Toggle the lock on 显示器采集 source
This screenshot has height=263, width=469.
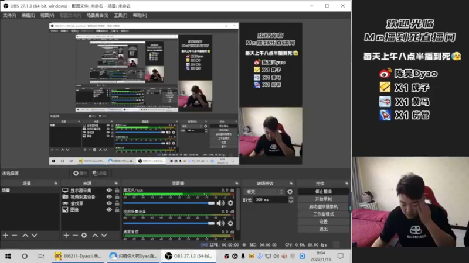click(x=117, y=191)
